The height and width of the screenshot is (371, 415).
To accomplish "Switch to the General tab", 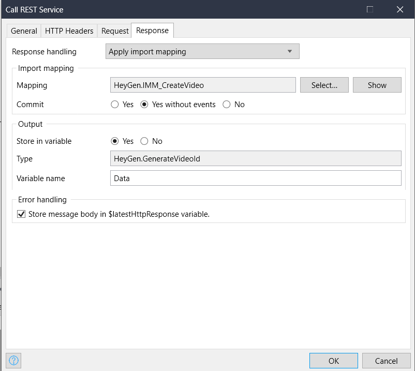I will click(24, 31).
